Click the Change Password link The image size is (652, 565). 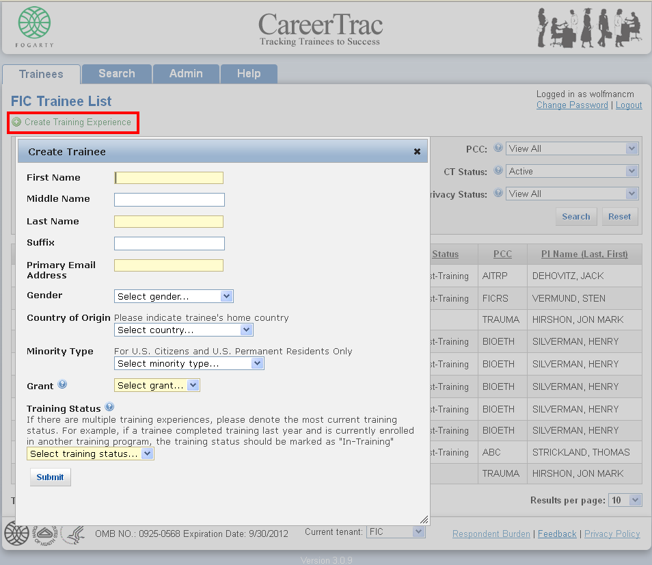(x=572, y=105)
